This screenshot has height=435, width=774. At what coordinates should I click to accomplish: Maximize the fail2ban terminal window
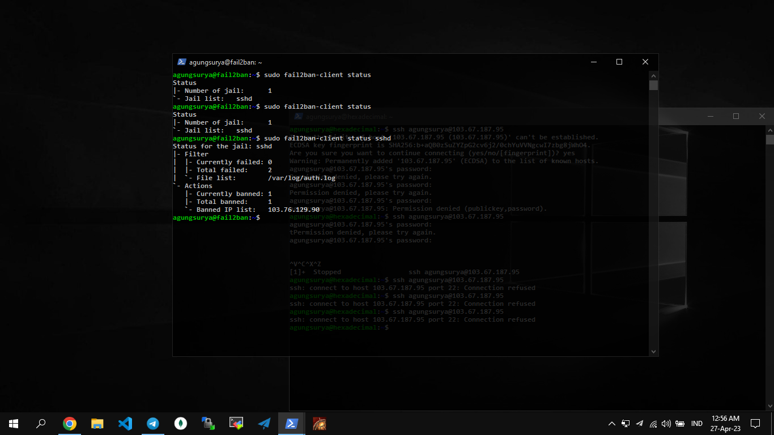(x=619, y=62)
